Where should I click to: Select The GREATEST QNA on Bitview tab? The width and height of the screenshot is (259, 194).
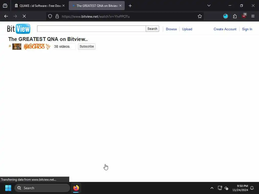click(97, 6)
